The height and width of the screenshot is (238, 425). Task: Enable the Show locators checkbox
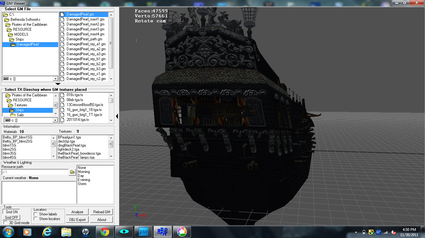click(x=36, y=219)
